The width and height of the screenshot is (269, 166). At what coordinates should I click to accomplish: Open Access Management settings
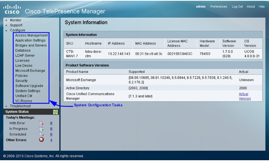click(32, 35)
